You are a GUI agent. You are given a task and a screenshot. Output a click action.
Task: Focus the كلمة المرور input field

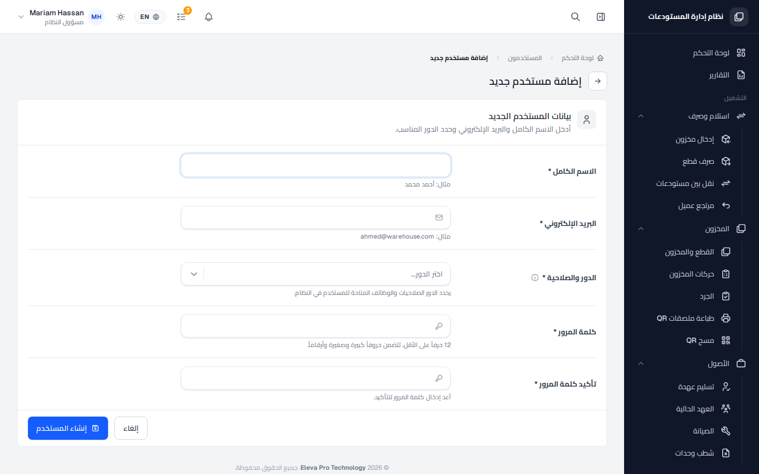[316, 326]
